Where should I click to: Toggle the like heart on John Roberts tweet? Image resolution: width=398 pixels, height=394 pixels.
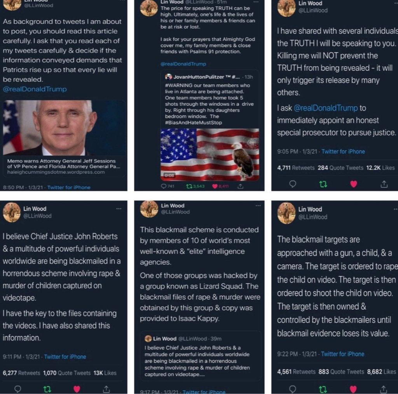pos(77,389)
